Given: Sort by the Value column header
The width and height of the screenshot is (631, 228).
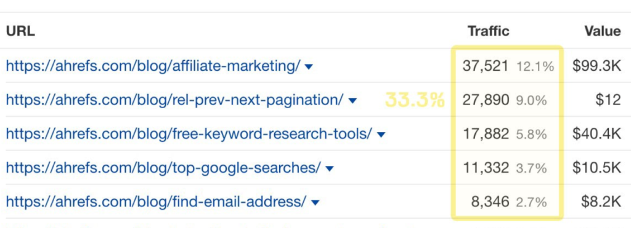Looking at the screenshot, I should 603,31.
